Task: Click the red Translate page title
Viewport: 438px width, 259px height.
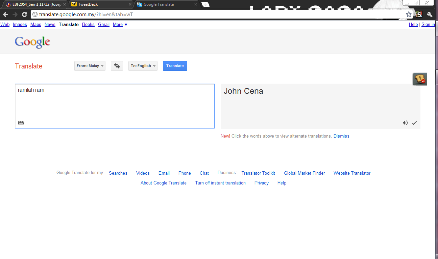Action: click(x=29, y=66)
